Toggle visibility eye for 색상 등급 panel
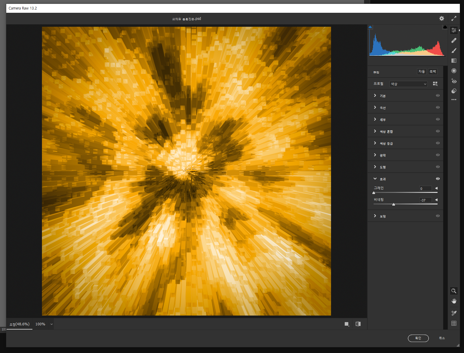This screenshot has height=353, width=464. (438, 143)
